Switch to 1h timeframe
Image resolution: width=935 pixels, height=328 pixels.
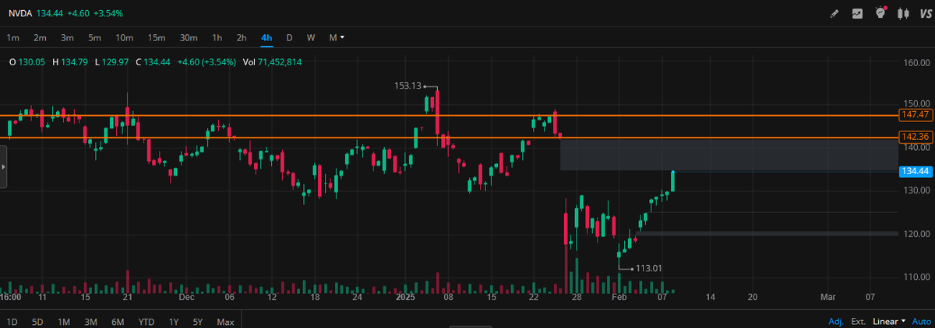point(217,37)
